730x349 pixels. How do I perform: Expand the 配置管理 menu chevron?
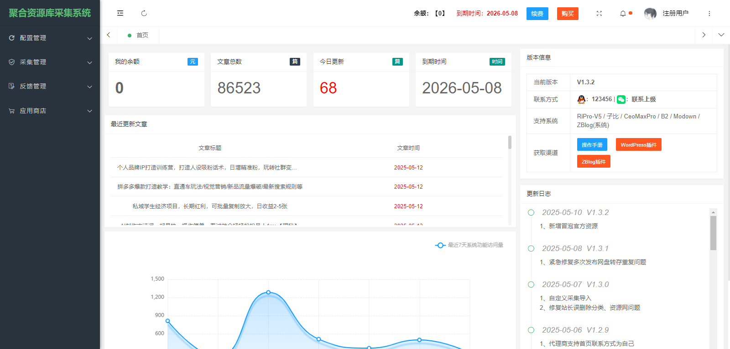click(x=90, y=38)
